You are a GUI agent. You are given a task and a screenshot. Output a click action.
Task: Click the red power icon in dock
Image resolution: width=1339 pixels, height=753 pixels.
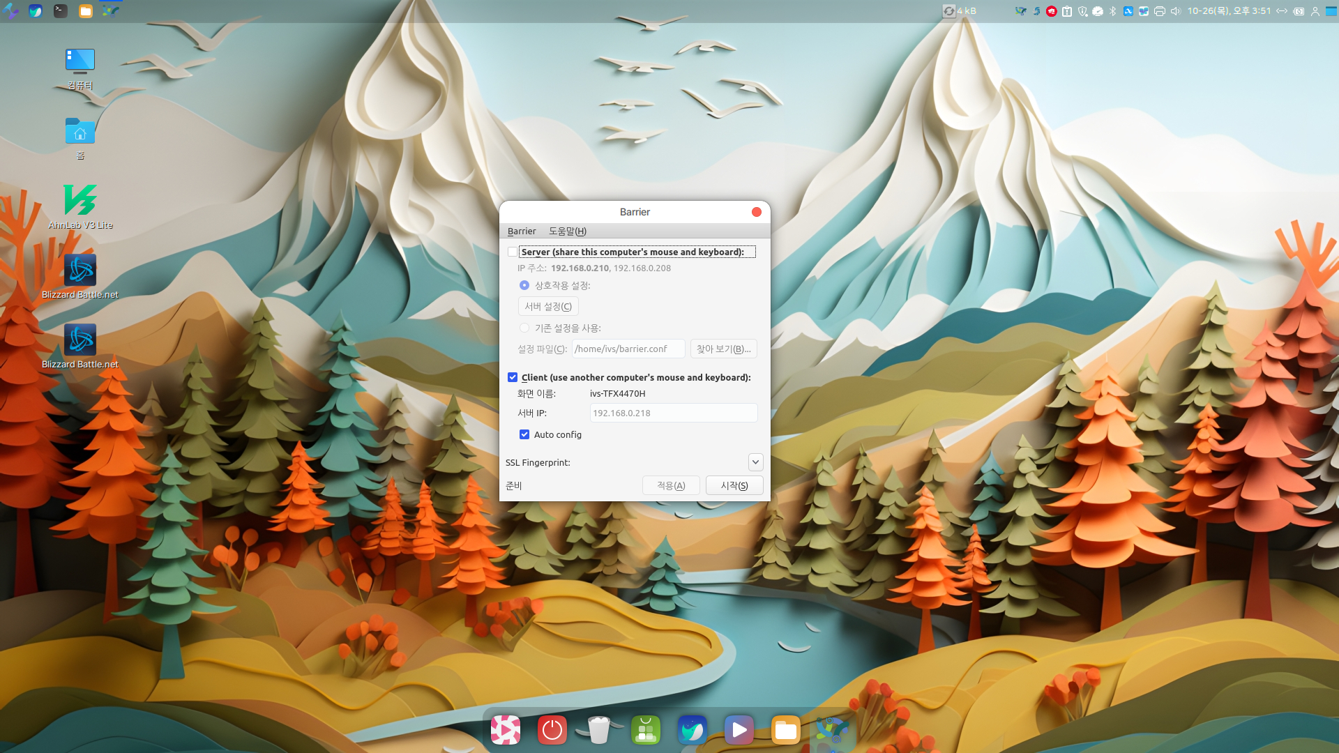click(552, 730)
